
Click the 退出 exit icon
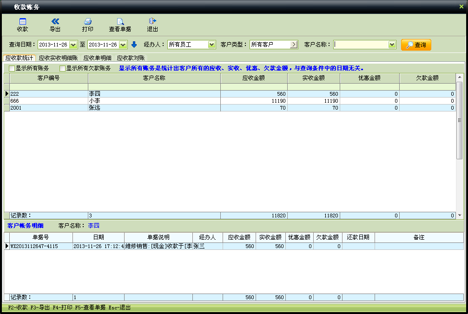(152, 22)
